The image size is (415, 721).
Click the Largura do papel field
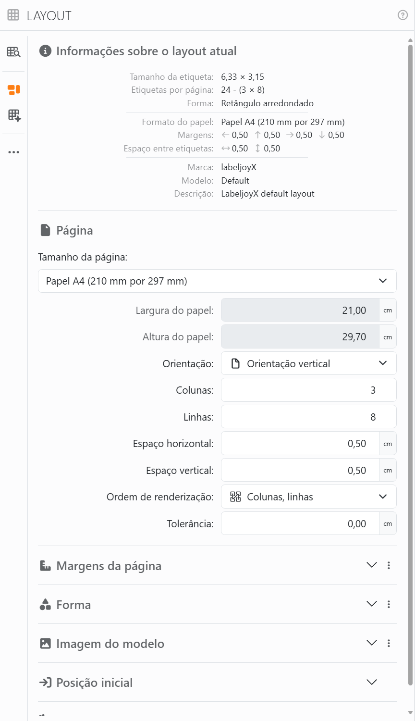[300, 310]
